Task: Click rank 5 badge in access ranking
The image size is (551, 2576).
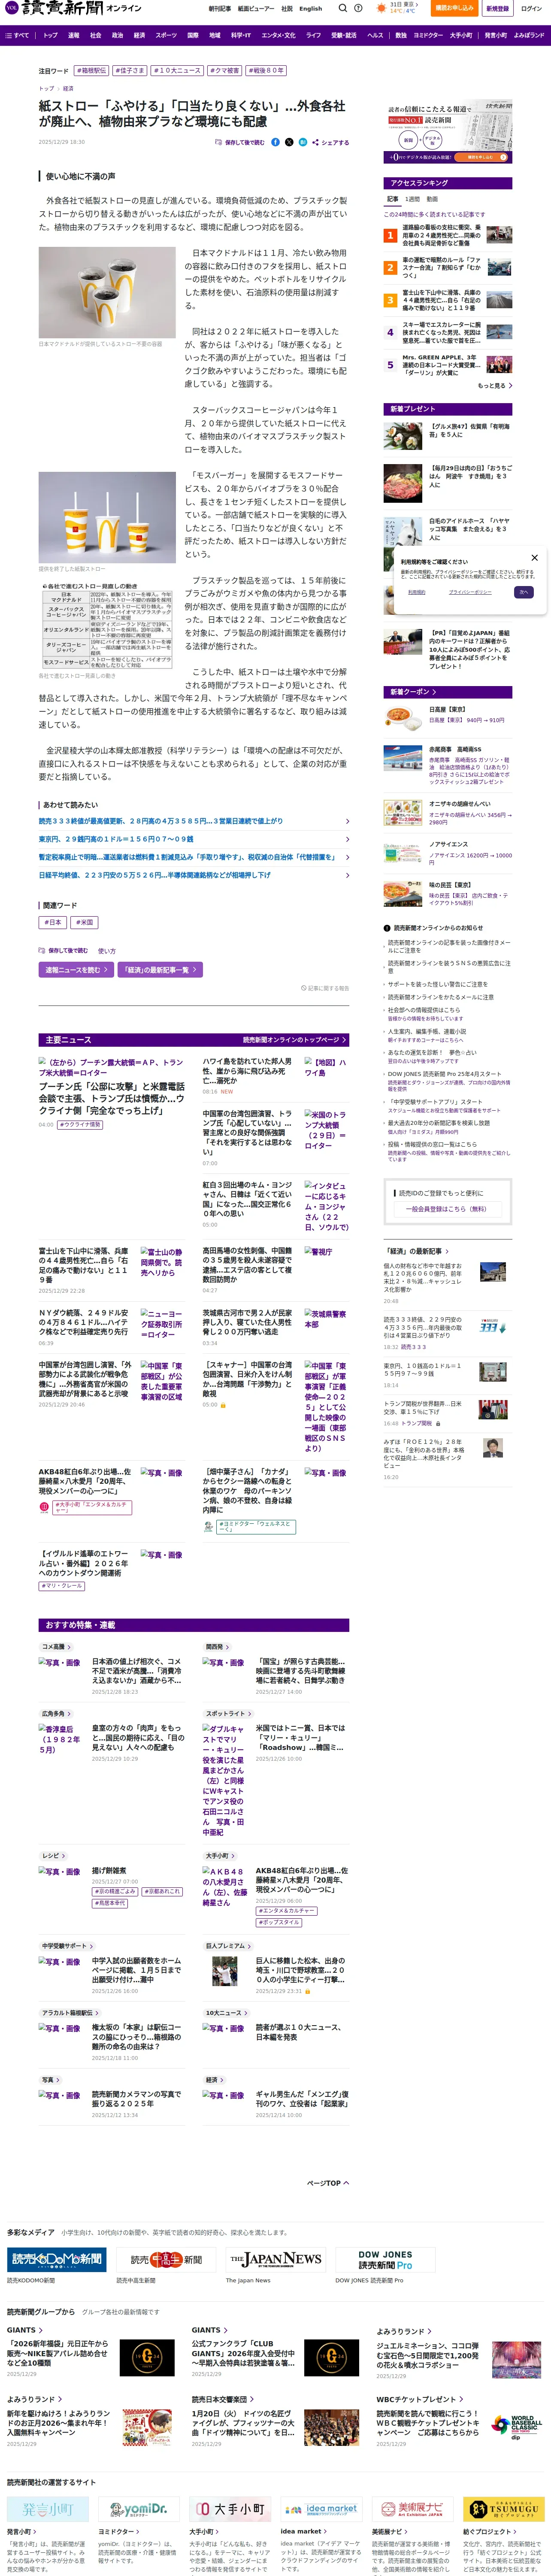Action: click(x=390, y=364)
